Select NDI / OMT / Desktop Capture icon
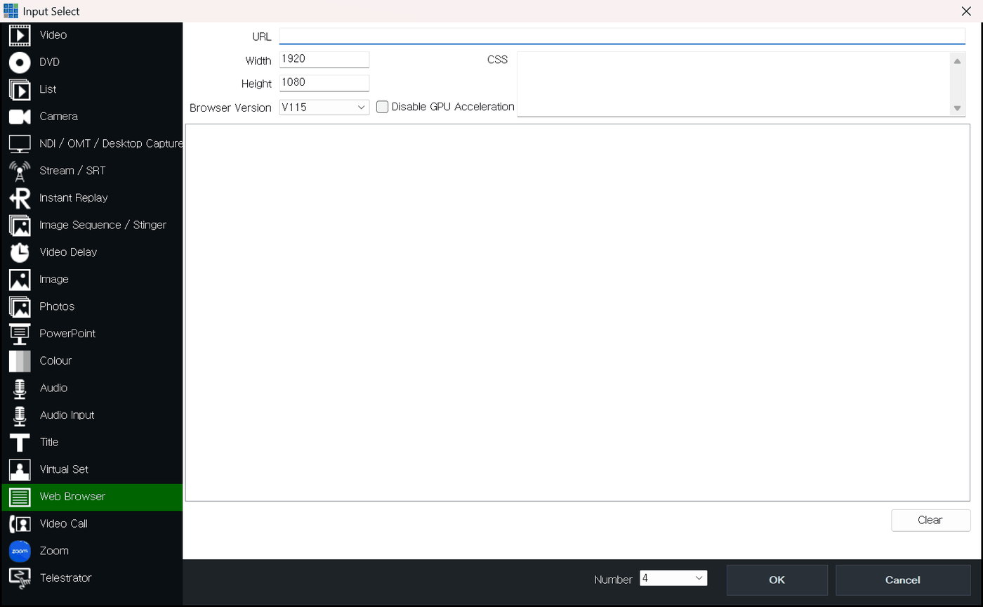The image size is (983, 607). [20, 144]
